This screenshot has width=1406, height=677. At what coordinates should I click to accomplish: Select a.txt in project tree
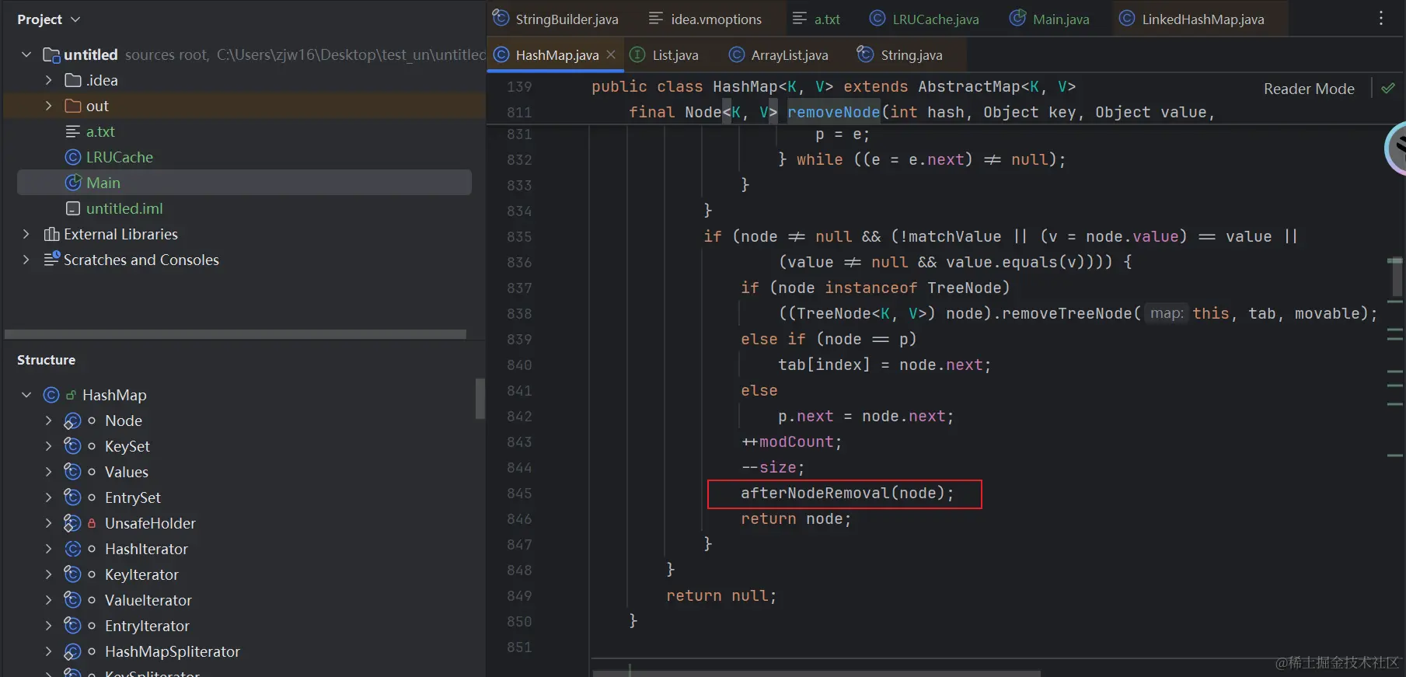tap(100, 131)
